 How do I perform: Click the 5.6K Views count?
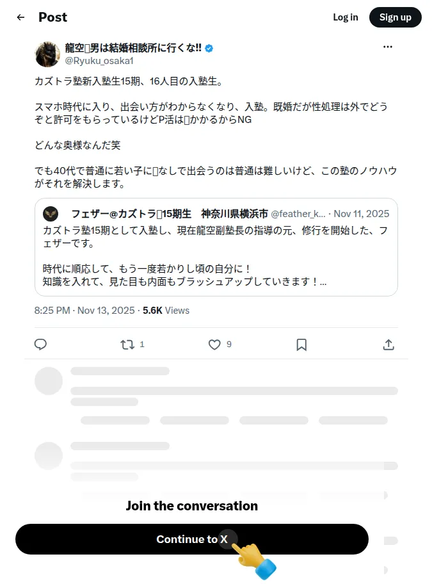166,310
